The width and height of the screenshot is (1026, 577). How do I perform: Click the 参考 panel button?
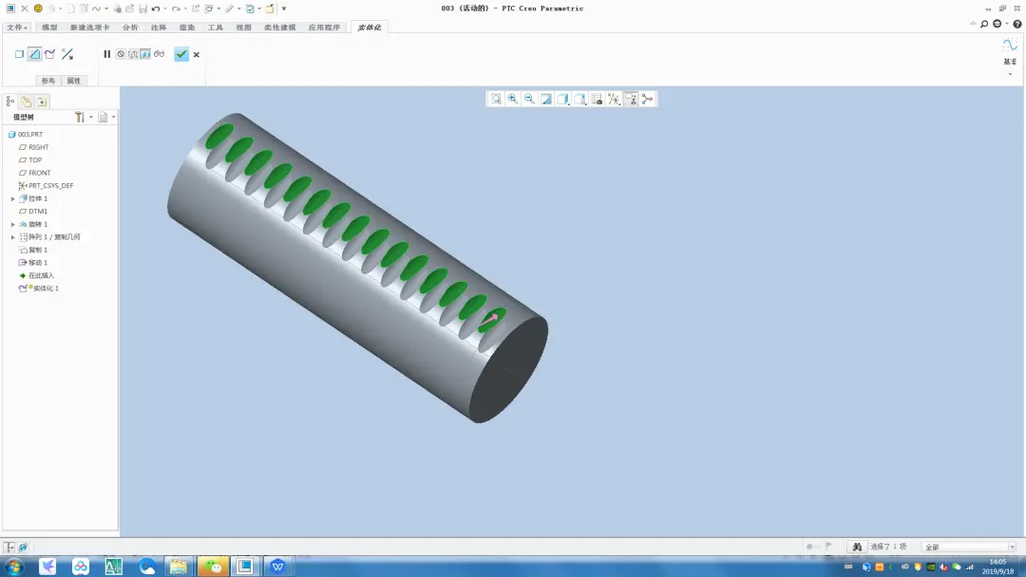coord(48,81)
